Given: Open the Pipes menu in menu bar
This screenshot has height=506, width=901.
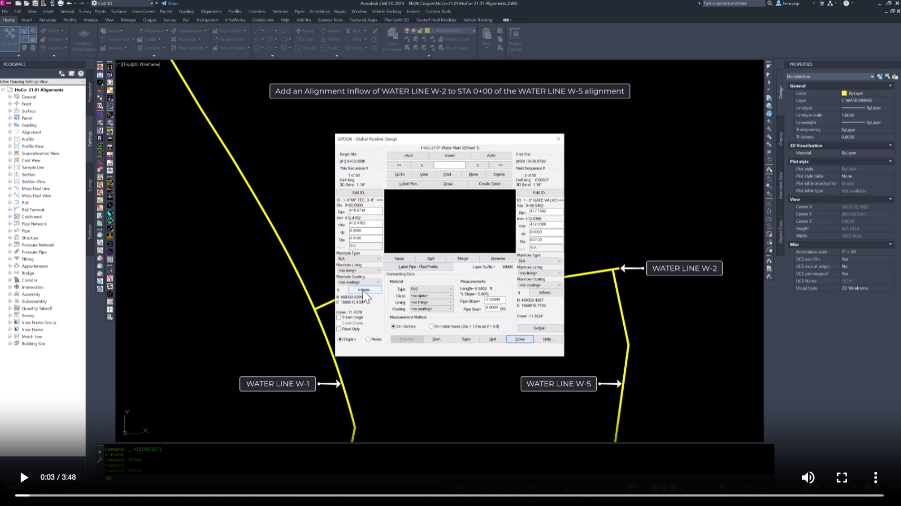Looking at the screenshot, I should pos(299,11).
